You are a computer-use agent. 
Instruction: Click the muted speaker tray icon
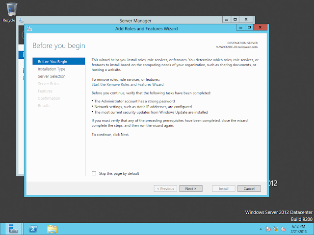(x=283, y=229)
